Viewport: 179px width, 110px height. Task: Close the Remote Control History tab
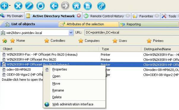(128, 16)
